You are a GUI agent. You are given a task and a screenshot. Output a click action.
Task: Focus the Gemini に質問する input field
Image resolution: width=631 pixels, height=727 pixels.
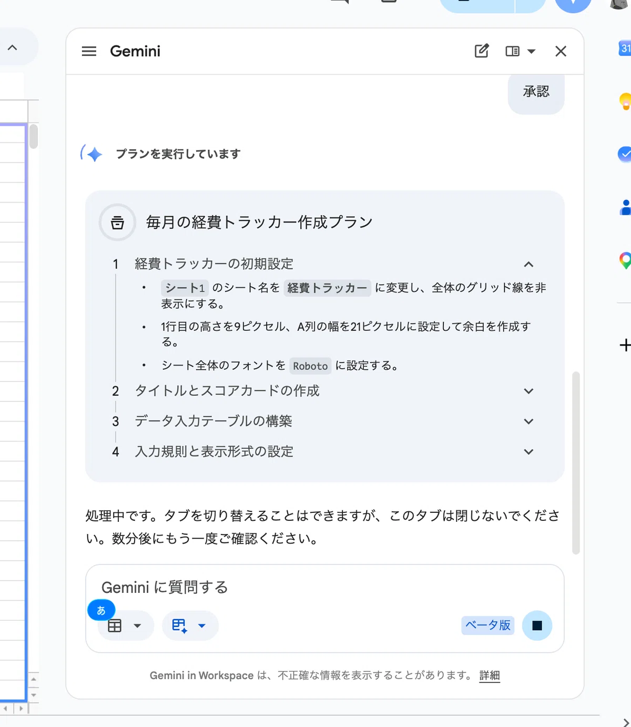(324, 587)
